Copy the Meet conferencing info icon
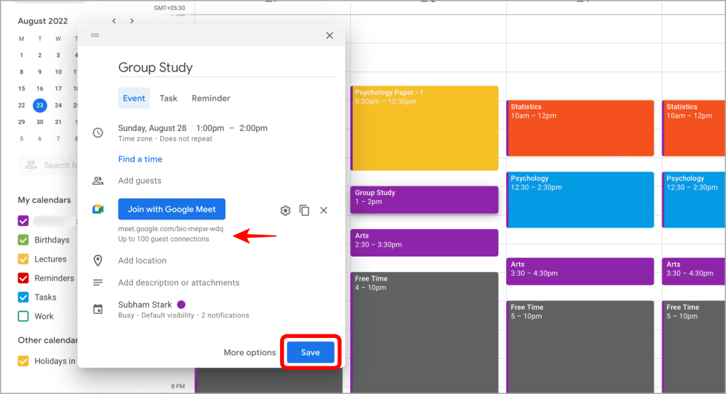This screenshot has width=726, height=394. (x=304, y=210)
